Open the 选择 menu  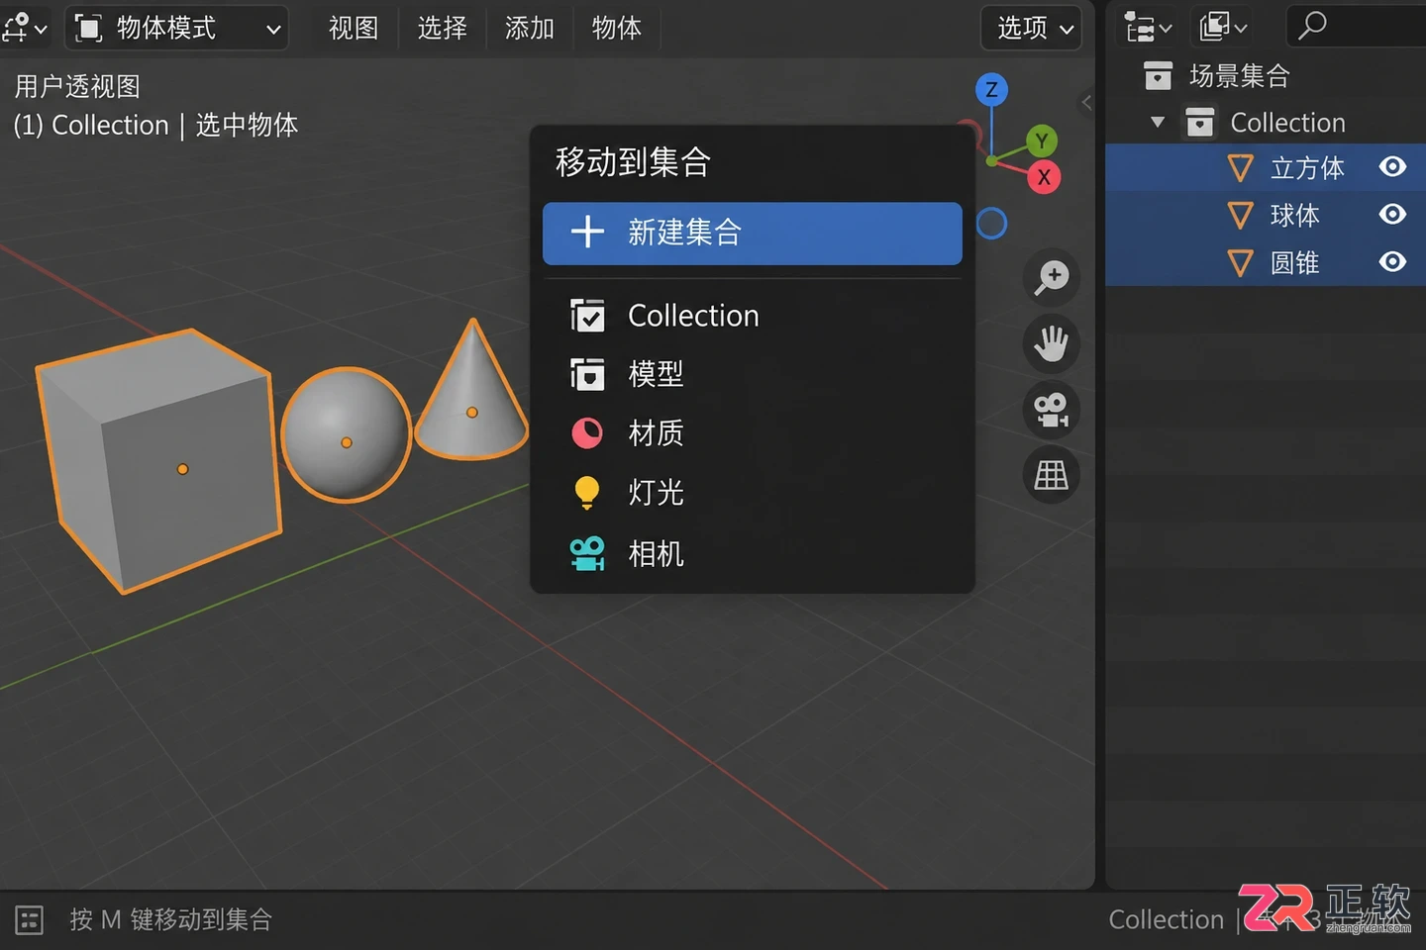tap(442, 28)
